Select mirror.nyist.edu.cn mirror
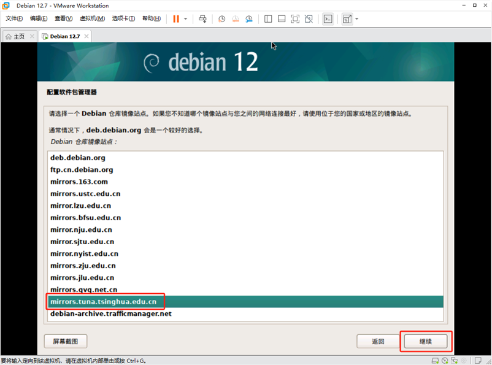The height and width of the screenshot is (365, 492). (245, 253)
